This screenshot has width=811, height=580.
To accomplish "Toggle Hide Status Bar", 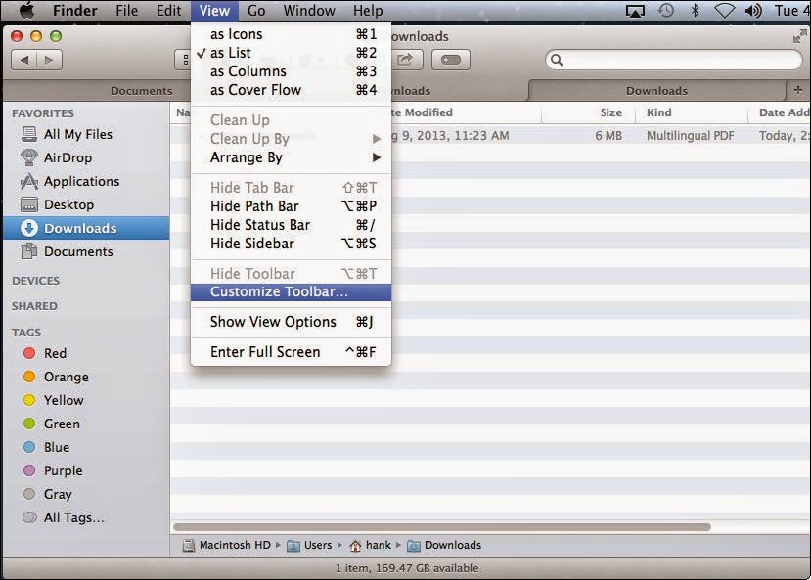I will (291, 225).
